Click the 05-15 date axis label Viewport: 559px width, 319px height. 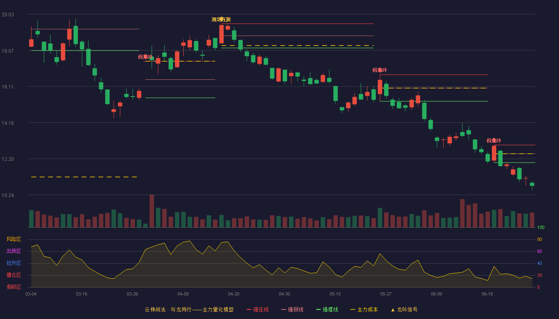click(335, 294)
